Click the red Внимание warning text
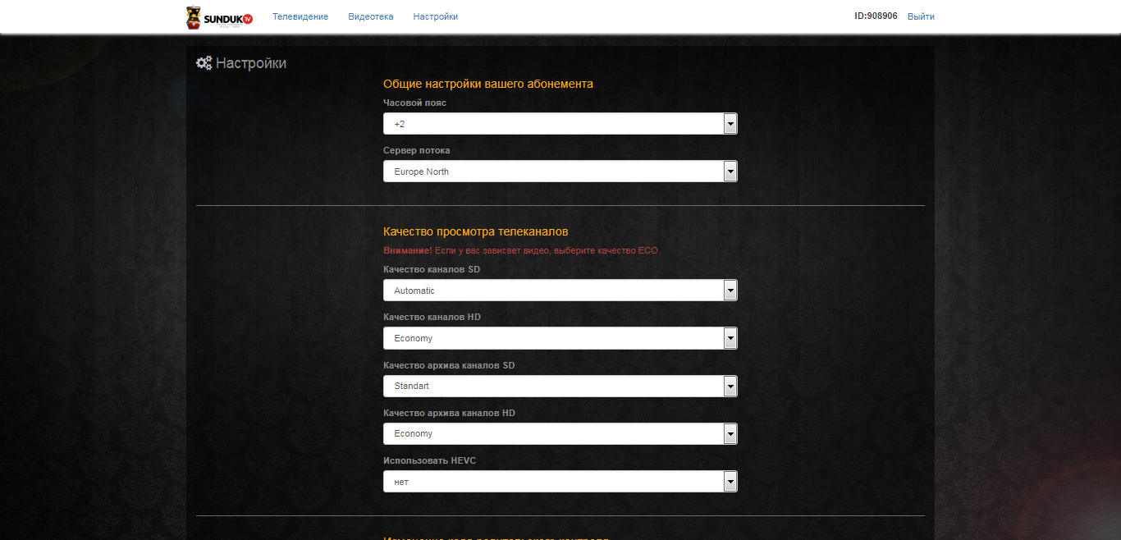 tap(521, 250)
